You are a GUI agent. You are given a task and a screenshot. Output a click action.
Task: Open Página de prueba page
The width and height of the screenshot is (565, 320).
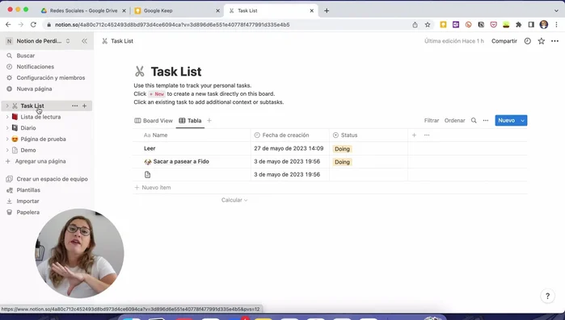[x=43, y=139]
